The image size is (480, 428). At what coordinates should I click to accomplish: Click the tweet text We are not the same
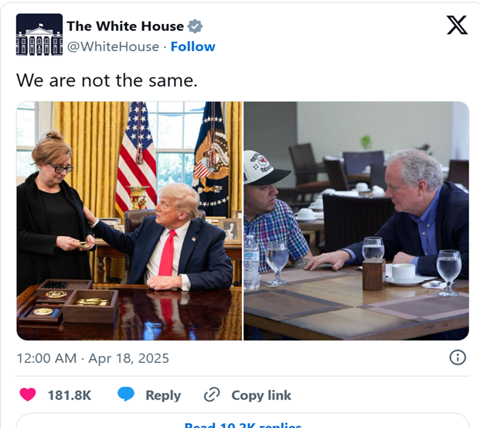click(107, 80)
